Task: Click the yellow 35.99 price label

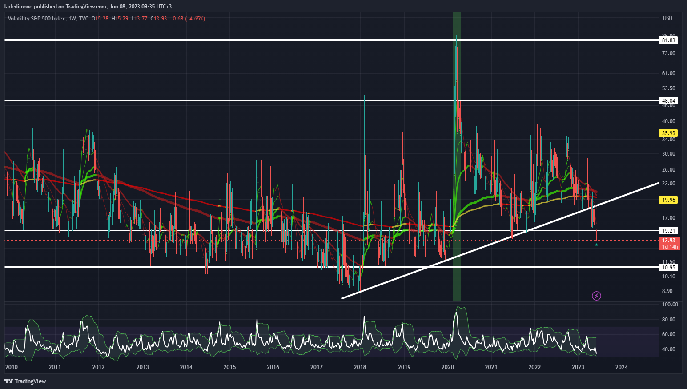Action: tap(668, 133)
